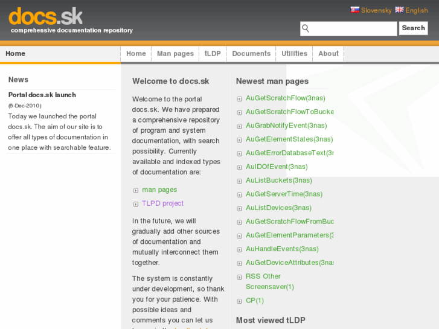Click bullet icon beside AuGrabNotifyEvent(3nas)

(239, 126)
